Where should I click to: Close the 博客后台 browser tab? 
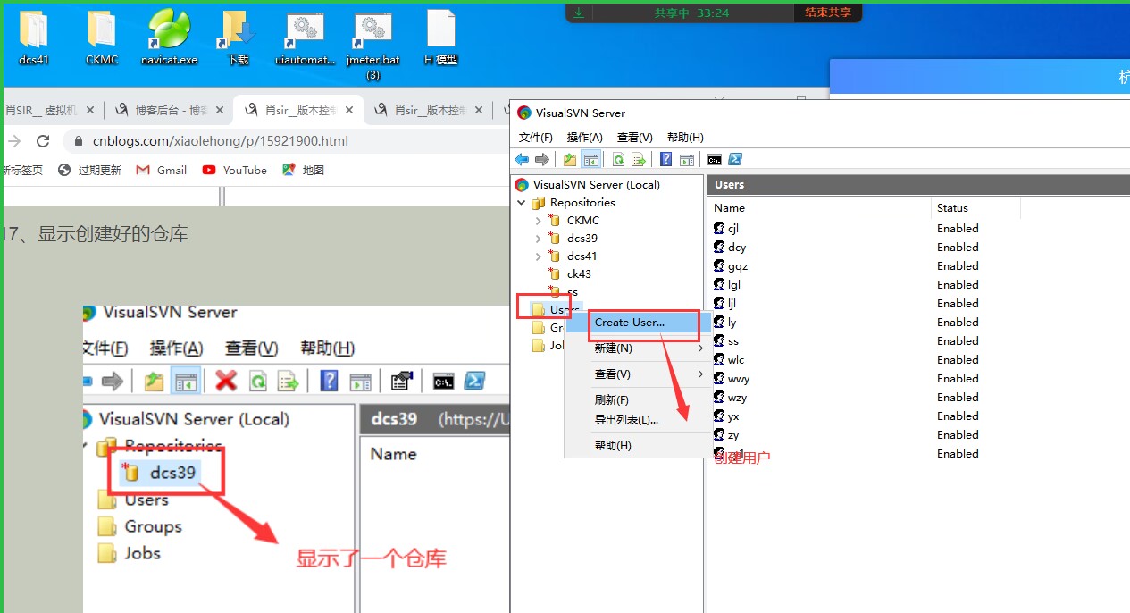point(220,111)
